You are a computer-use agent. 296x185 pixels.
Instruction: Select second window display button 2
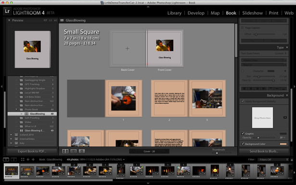(x=14, y=160)
